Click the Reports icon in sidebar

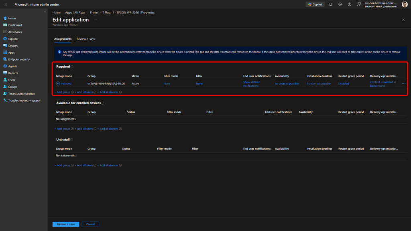[5, 73]
